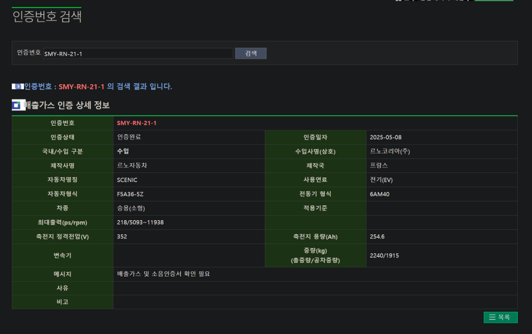Click the 변속기 header cell
This screenshot has width=532, height=334.
pyautogui.click(x=63, y=255)
